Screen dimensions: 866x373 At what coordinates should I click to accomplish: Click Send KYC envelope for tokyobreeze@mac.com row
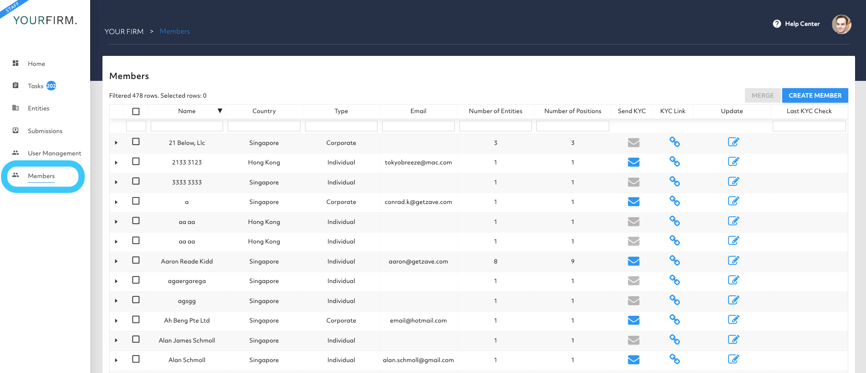(x=633, y=162)
